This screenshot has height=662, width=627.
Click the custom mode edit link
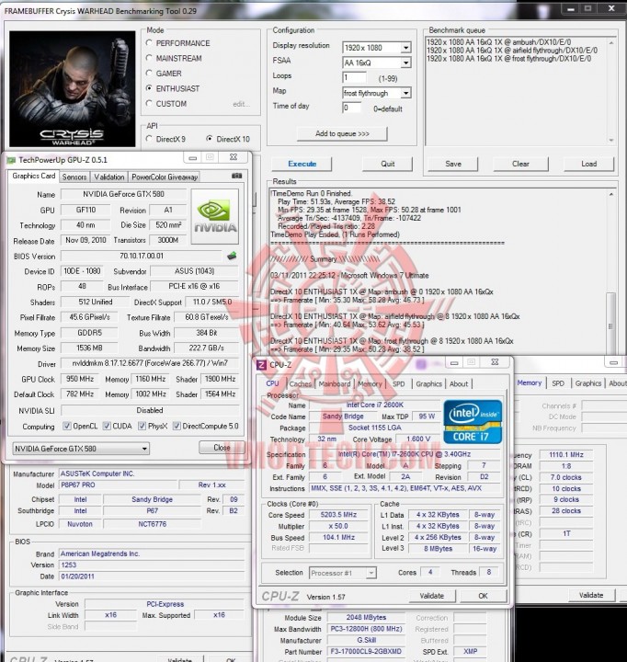pos(242,104)
